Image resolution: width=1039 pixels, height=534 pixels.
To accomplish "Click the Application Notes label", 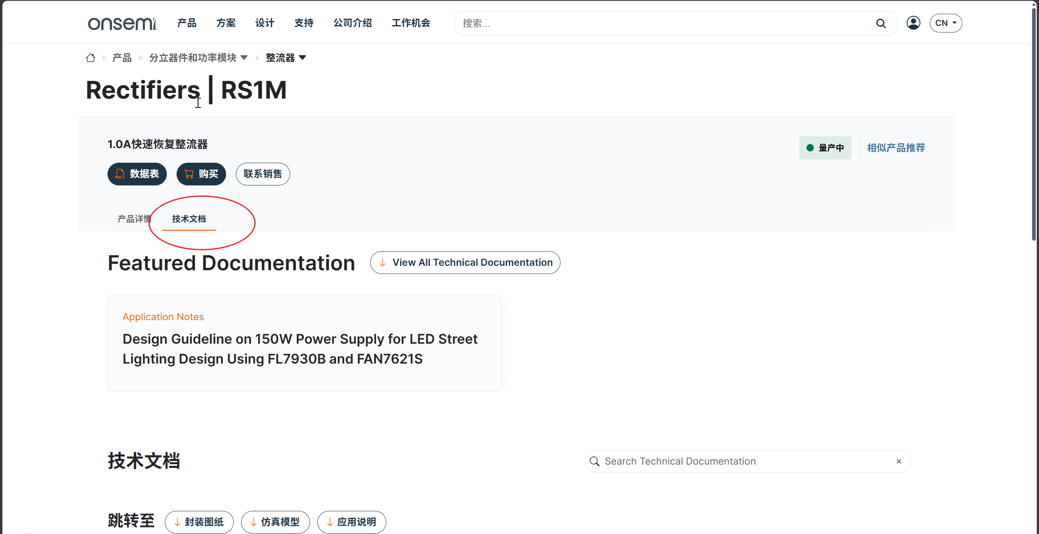I will click(x=163, y=317).
